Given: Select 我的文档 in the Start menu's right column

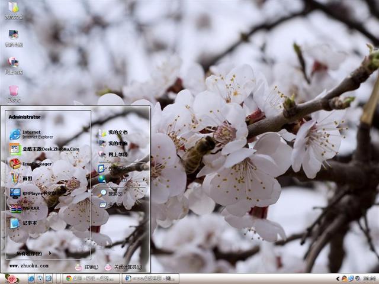Looking at the screenshot, I should pyautogui.click(x=117, y=133).
